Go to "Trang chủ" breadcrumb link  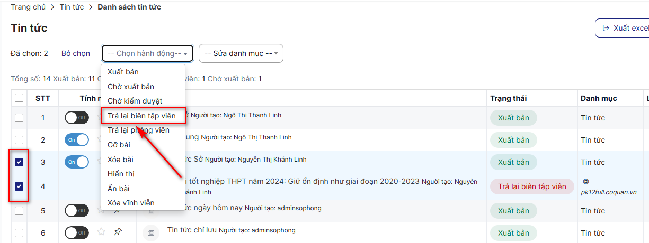click(28, 7)
